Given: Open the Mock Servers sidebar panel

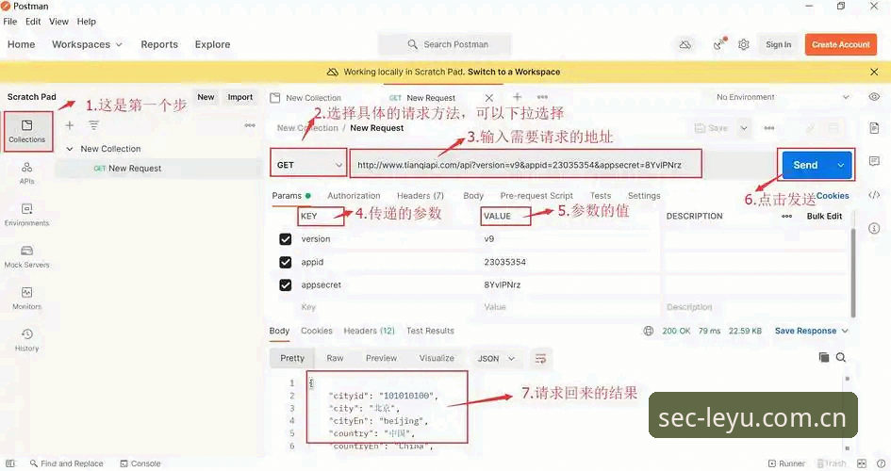Looking at the screenshot, I should point(26,256).
